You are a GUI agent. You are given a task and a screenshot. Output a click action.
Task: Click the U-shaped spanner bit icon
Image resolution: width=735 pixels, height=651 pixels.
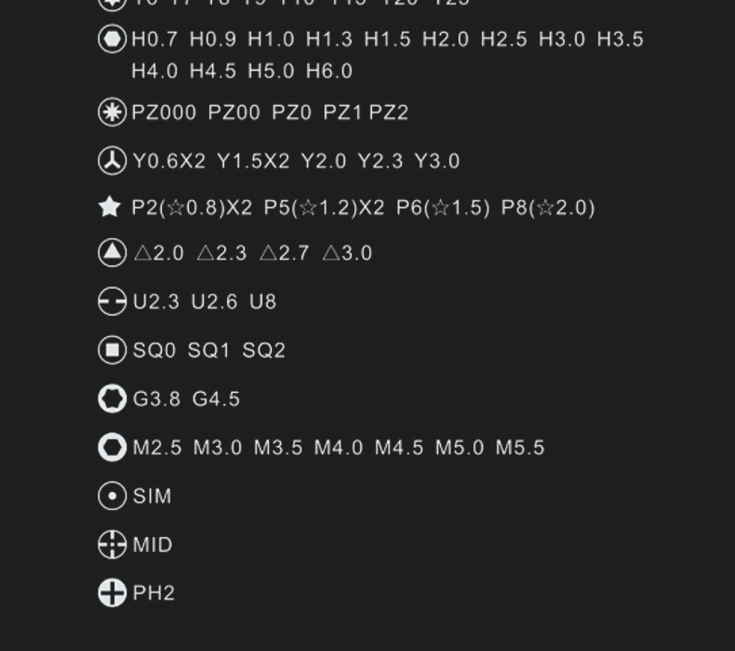click(x=112, y=301)
